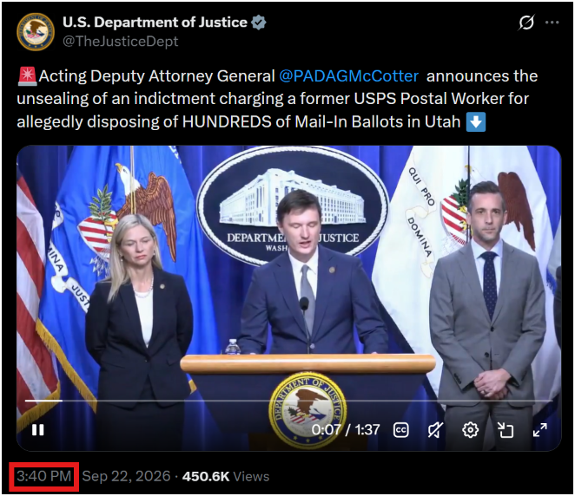View the 450.6K Views count
The image size is (575, 496).
pyautogui.click(x=226, y=476)
